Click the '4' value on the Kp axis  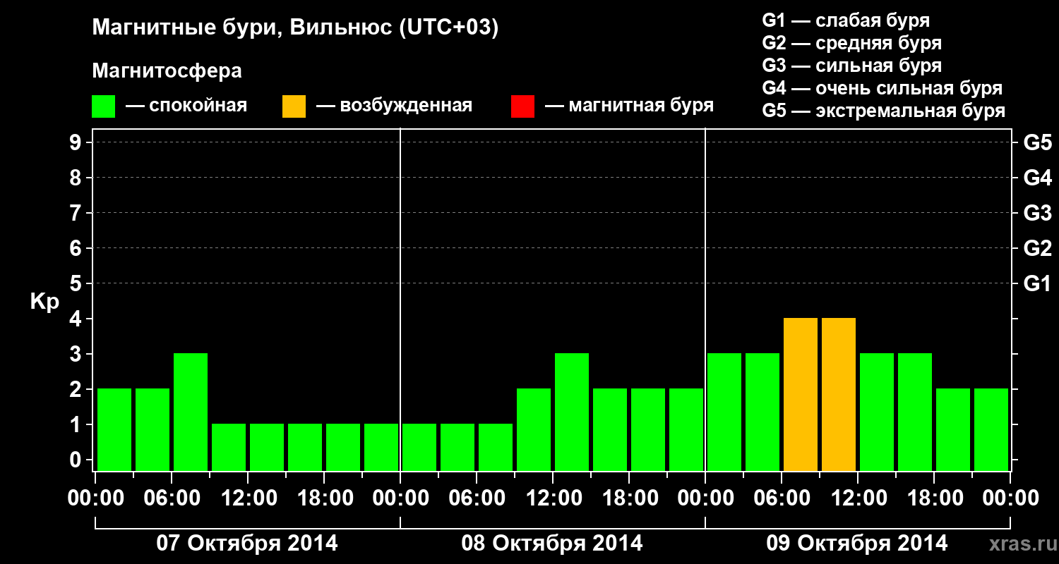77,319
